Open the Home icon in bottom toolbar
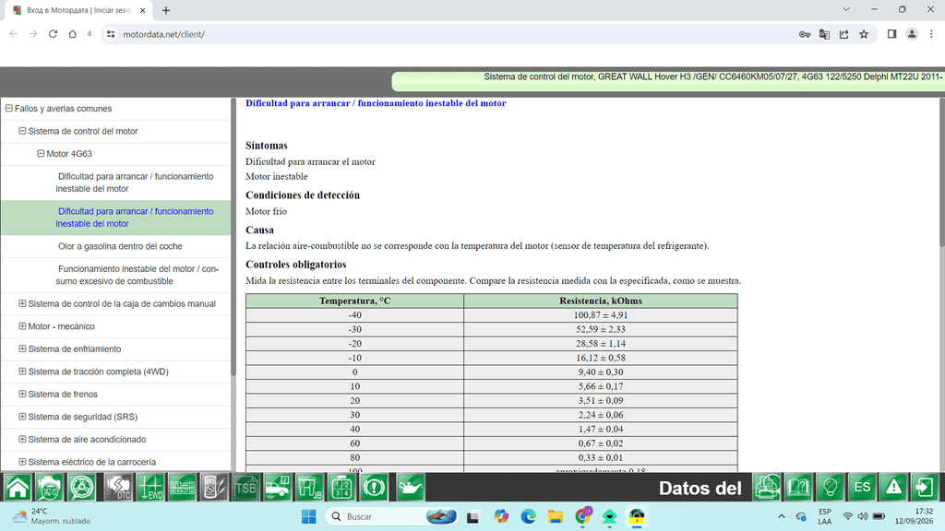The image size is (945, 531). (x=18, y=487)
